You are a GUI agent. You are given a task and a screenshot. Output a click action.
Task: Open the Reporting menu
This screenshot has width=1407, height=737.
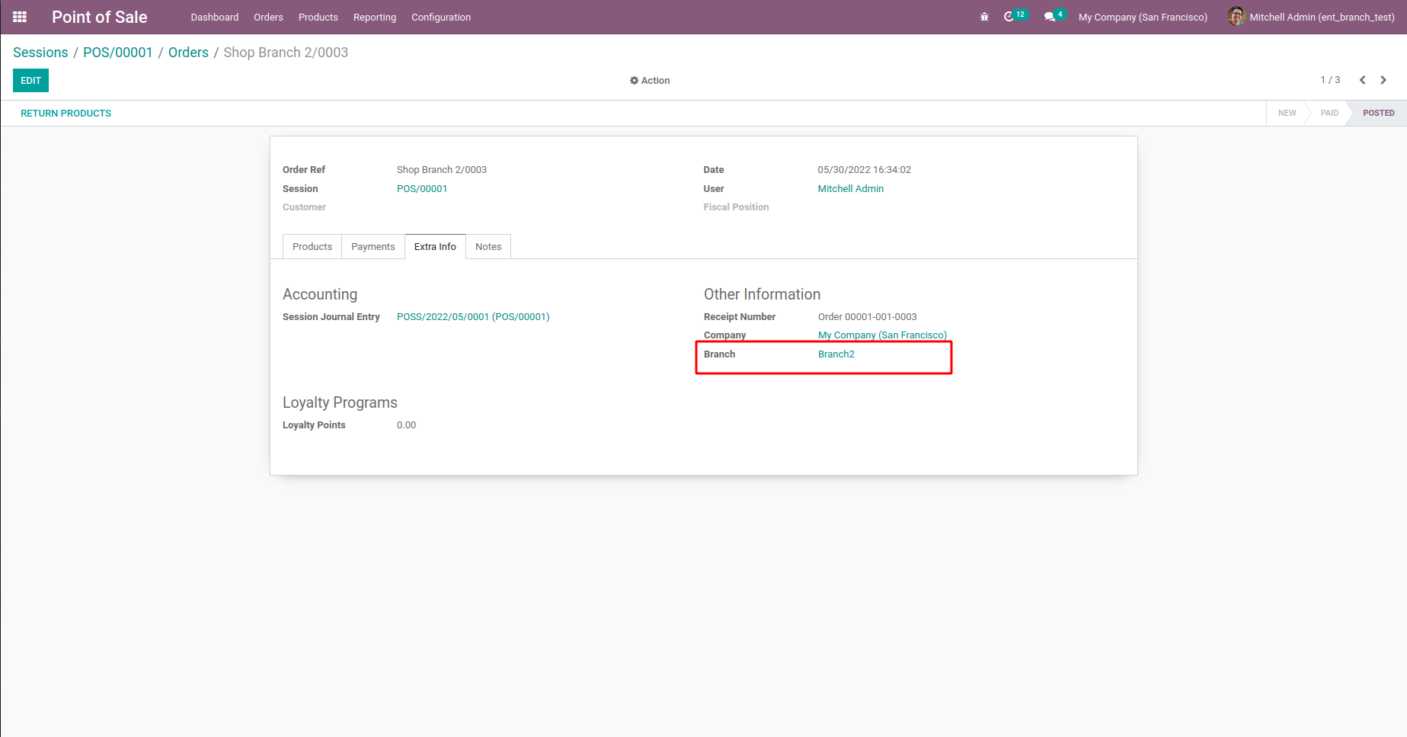[374, 18]
